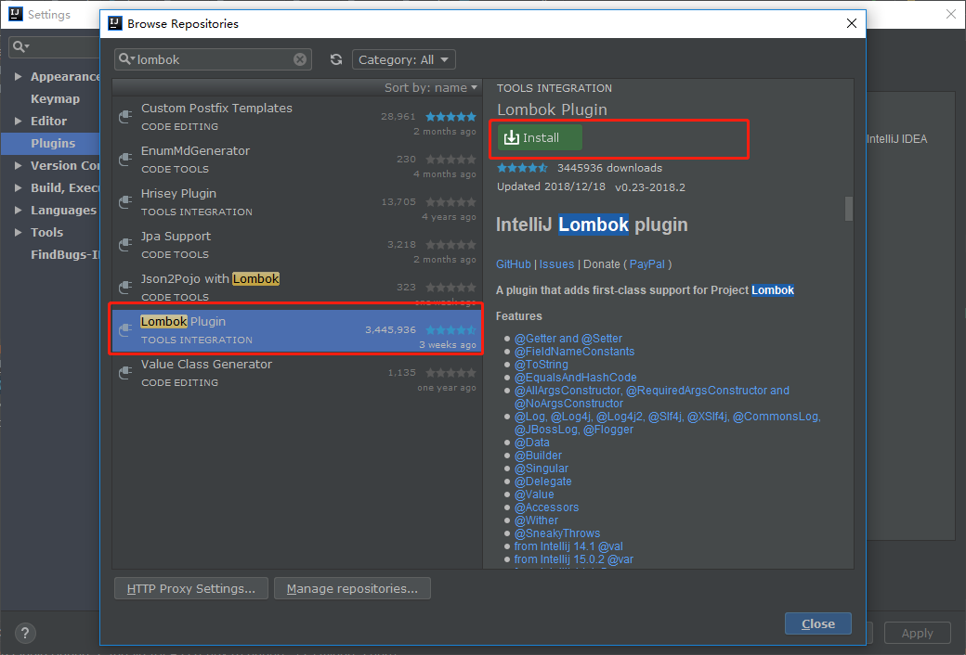Click the Custom Postfix Templates plugin icon
This screenshot has height=655, width=966.
(125, 116)
